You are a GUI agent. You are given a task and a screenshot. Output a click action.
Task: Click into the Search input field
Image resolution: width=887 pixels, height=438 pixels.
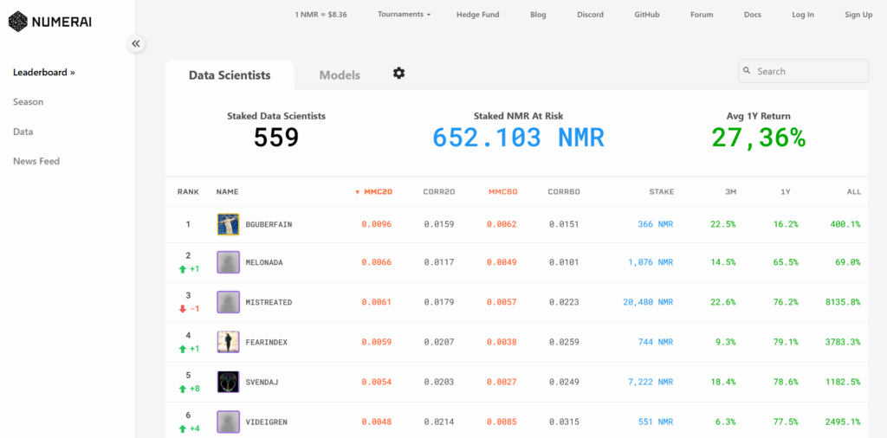tap(810, 71)
